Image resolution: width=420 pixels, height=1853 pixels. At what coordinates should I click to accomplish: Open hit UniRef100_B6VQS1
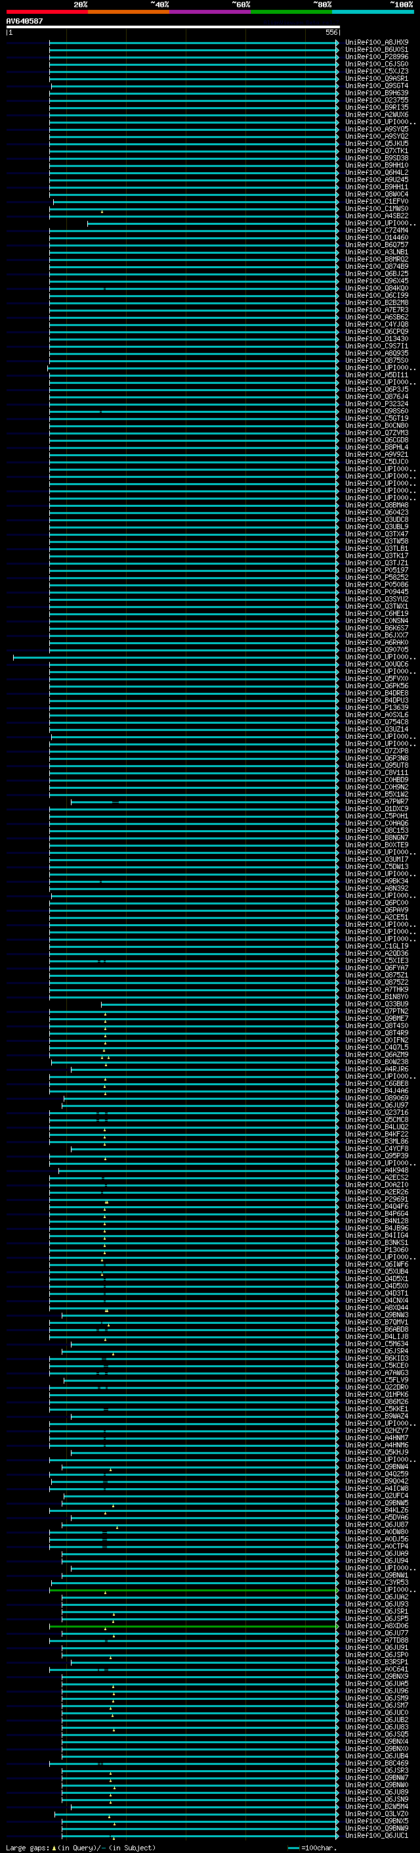[377, 50]
